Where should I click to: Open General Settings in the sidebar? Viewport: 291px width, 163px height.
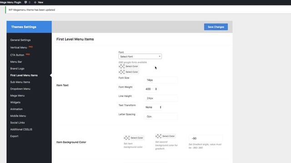click(x=20, y=40)
